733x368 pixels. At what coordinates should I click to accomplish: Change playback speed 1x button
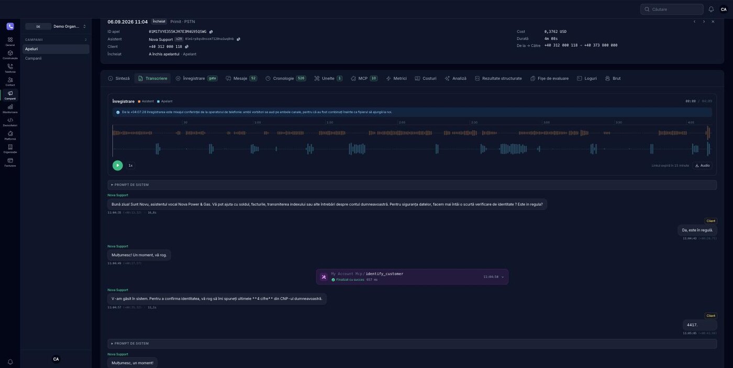(x=130, y=165)
